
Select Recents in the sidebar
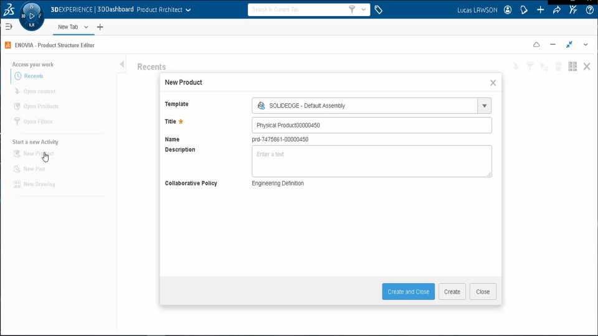[x=34, y=76]
